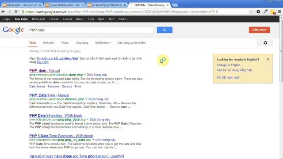
Task: Open the Ứng dụng results tab
Action: [x=82, y=43]
